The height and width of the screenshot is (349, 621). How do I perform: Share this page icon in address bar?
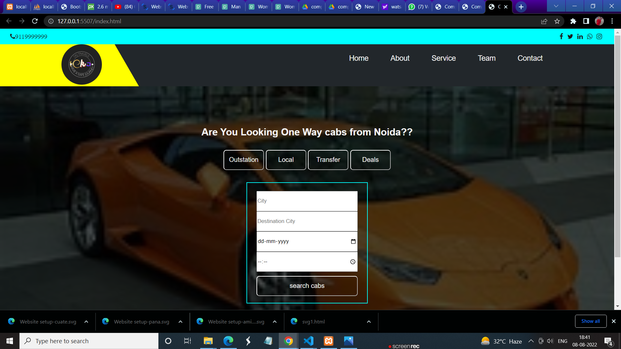coord(544,21)
